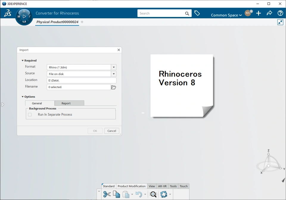Click the Cut scissors icon

coord(107,194)
